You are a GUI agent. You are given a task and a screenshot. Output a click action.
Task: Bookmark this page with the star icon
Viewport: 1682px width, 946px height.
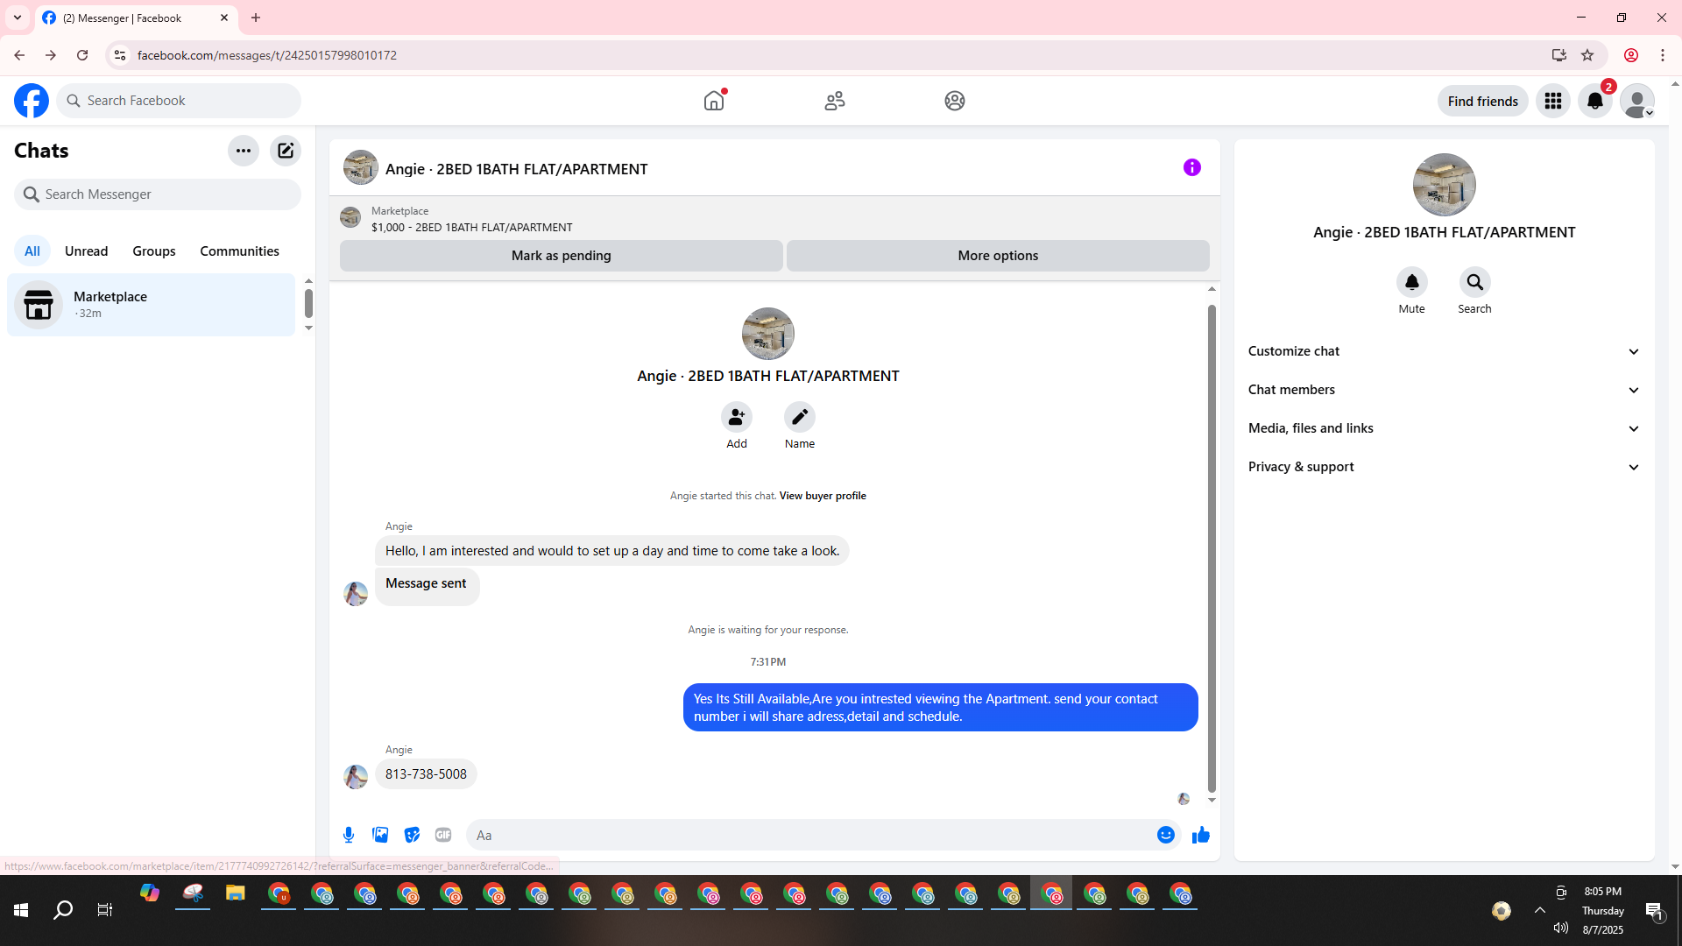[x=1587, y=55]
